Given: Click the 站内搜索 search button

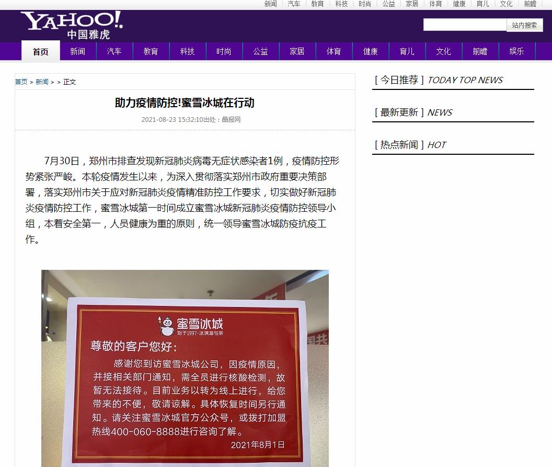Looking at the screenshot, I should 524,25.
